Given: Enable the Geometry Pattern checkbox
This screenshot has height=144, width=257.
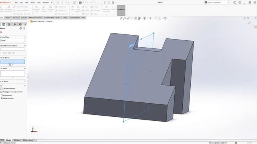Looking at the screenshot, I should coord(2,88).
